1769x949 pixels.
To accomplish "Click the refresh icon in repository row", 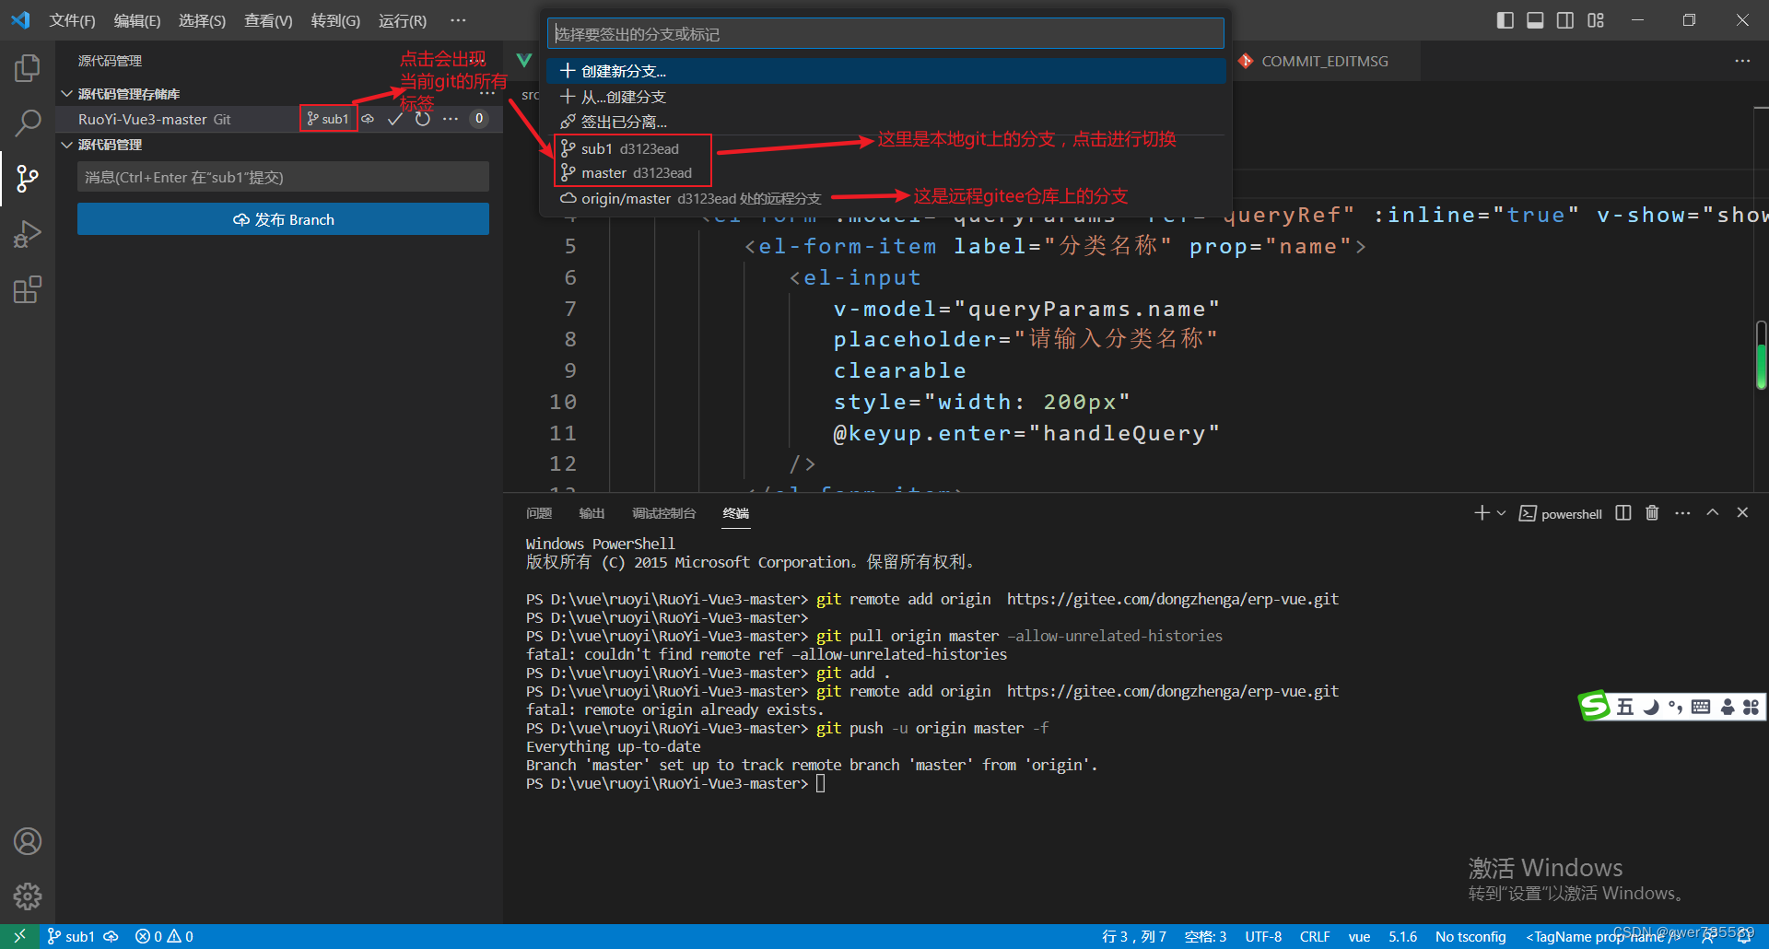I will 423,119.
